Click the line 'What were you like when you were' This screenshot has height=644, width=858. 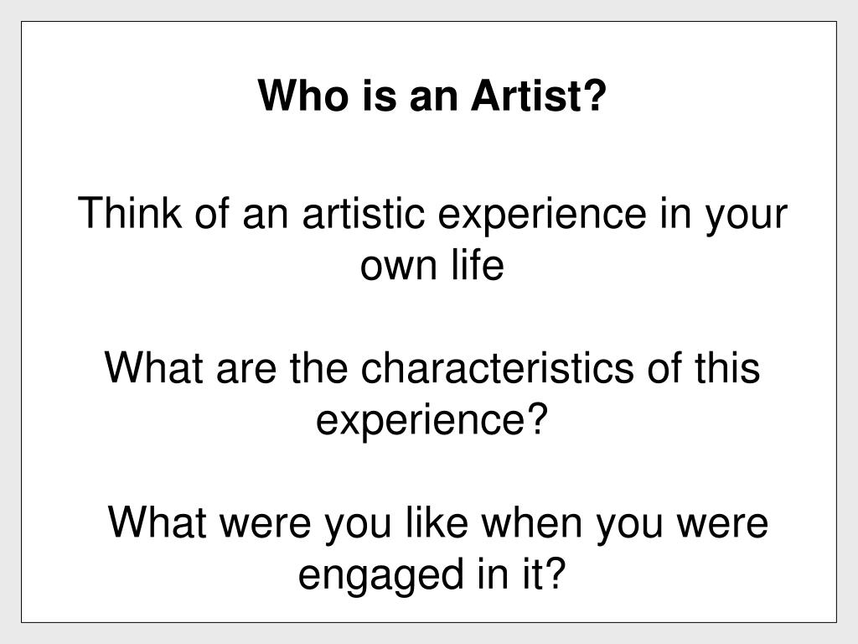click(438, 525)
